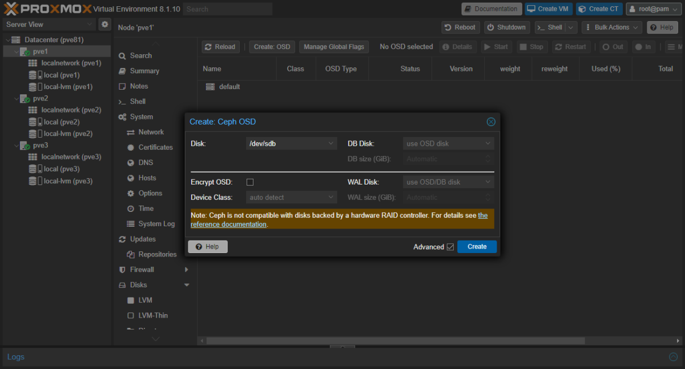This screenshot has width=685, height=369.
Task: Click the pve1 node icon
Action: click(x=25, y=51)
